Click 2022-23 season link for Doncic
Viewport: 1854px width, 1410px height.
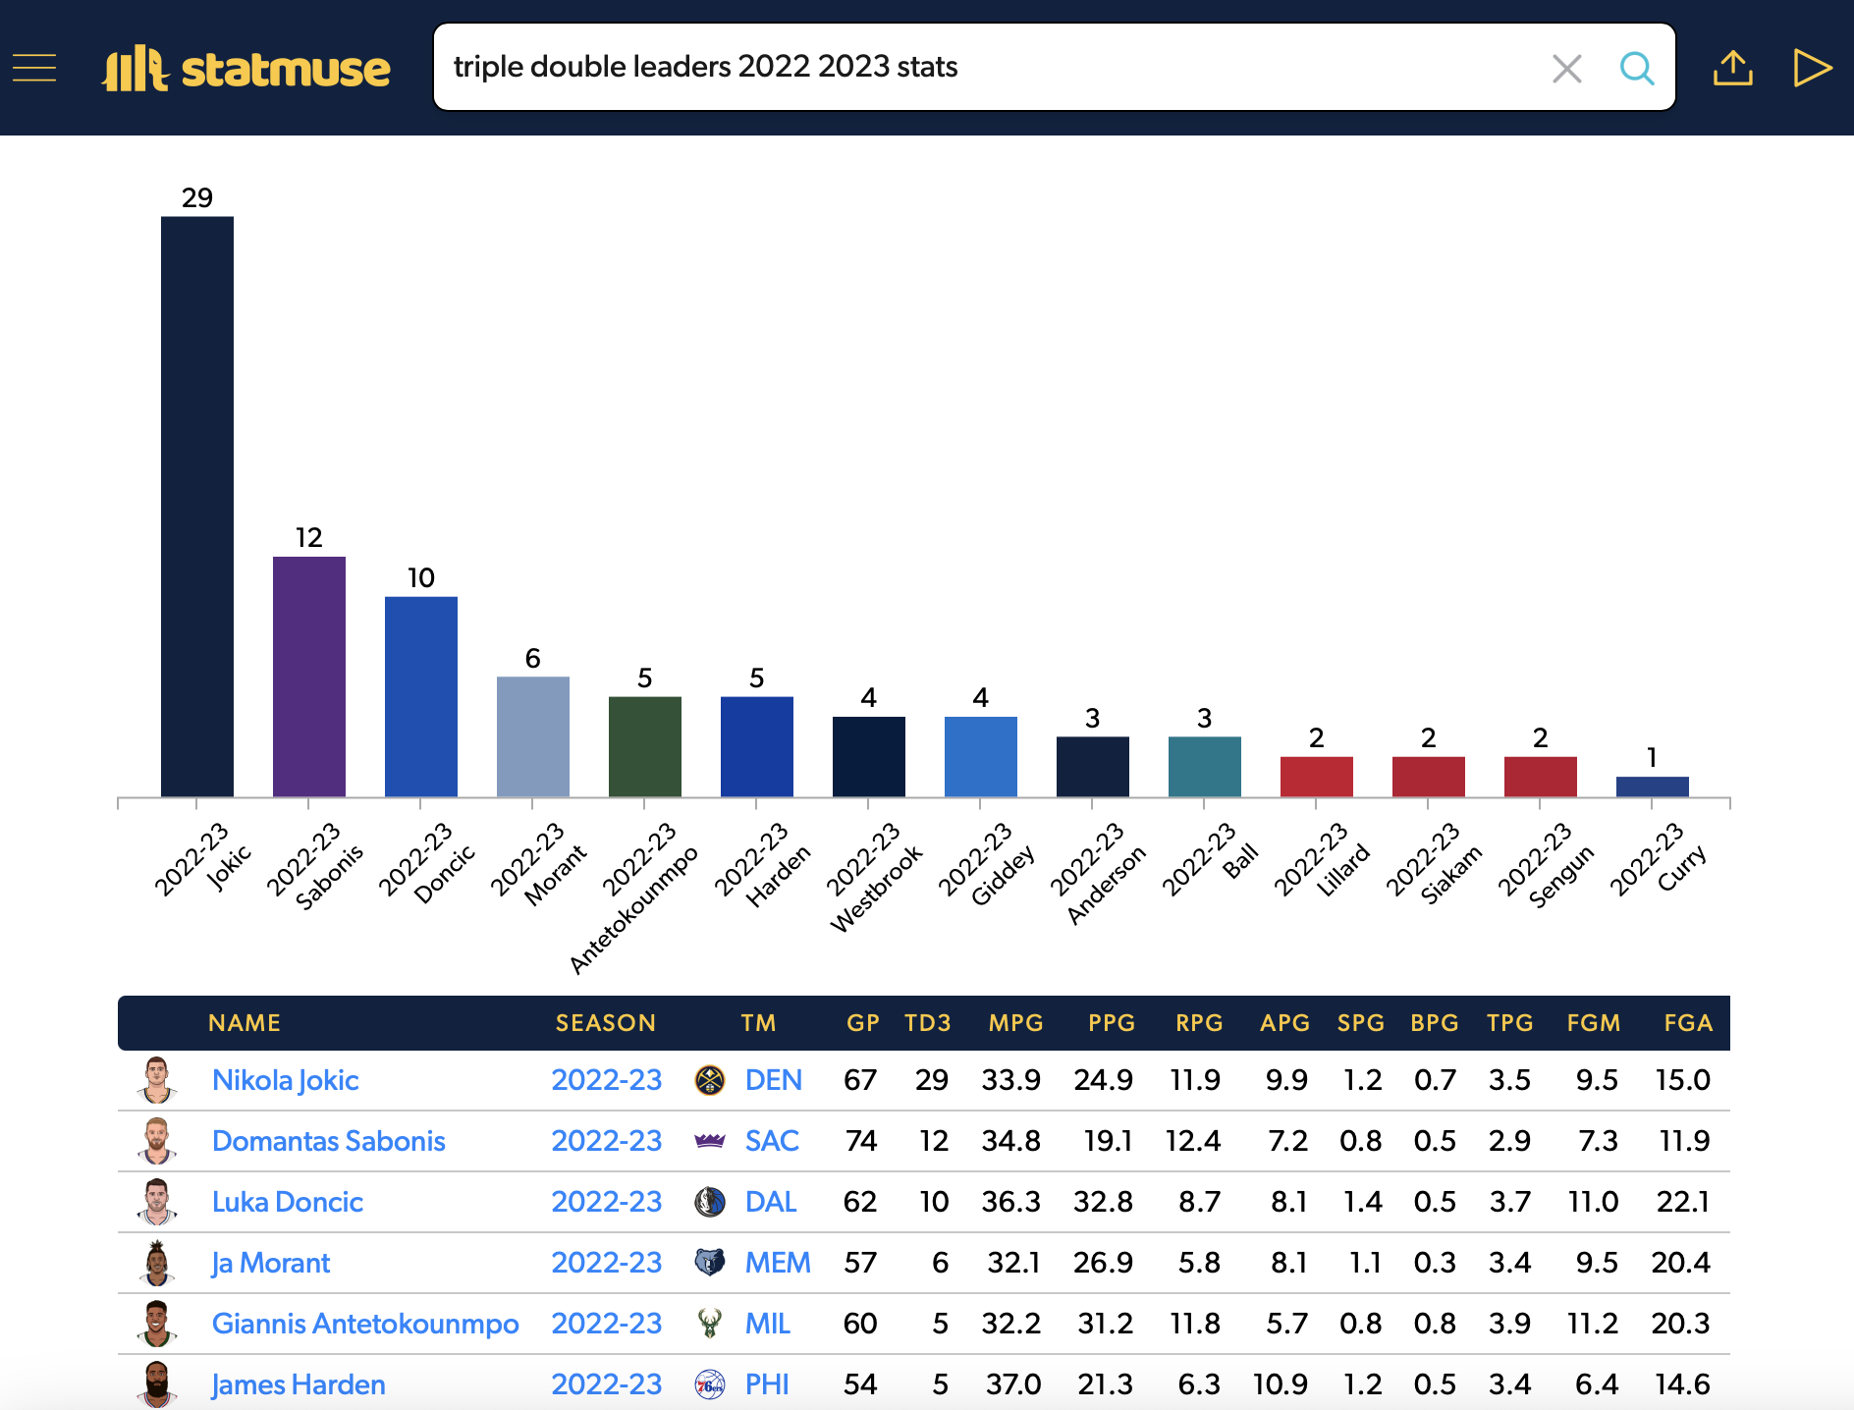[606, 1202]
